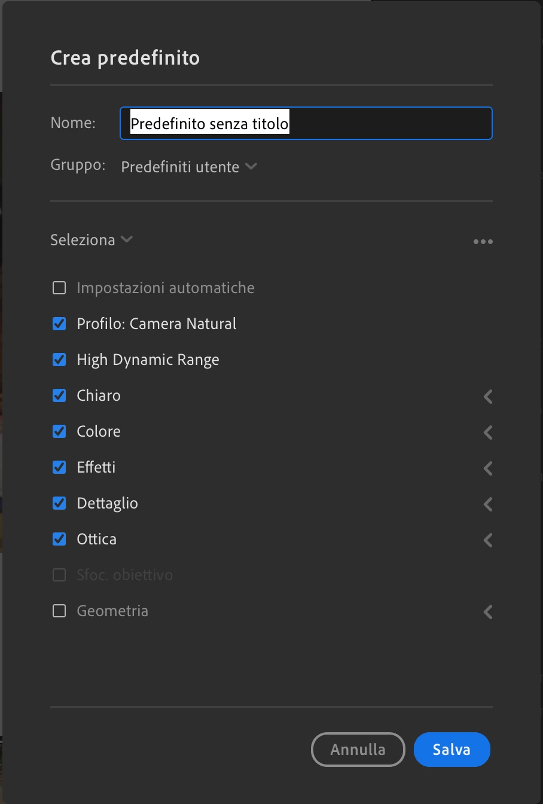Viewport: 543px width, 804px height.
Task: Untick the Effetti checkbox
Action: tap(59, 468)
